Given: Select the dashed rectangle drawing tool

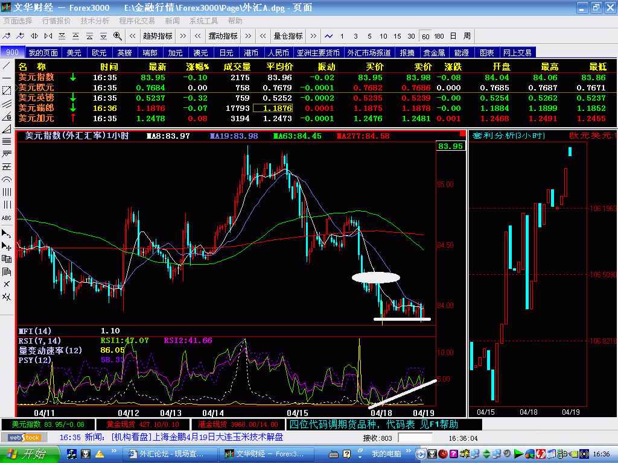Looking at the screenshot, I should pyautogui.click(x=6, y=90).
